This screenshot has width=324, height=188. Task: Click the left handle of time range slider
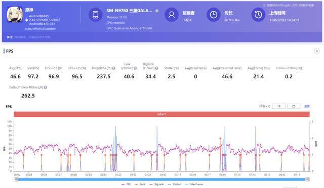(16, 179)
